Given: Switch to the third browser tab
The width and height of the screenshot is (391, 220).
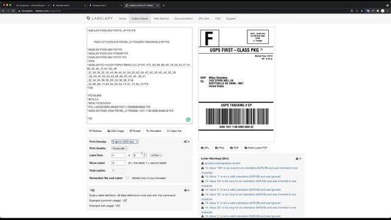Looking at the screenshot, I should click(105, 5).
